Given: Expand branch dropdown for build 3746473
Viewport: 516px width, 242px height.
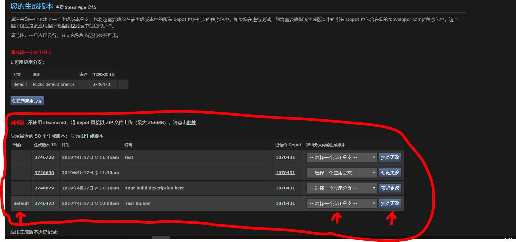Looking at the screenshot, I should (342, 203).
